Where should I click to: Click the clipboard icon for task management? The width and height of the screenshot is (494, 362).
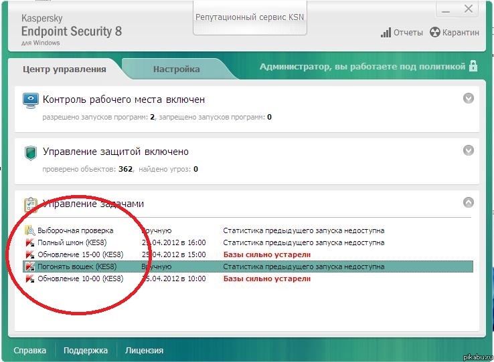31,204
